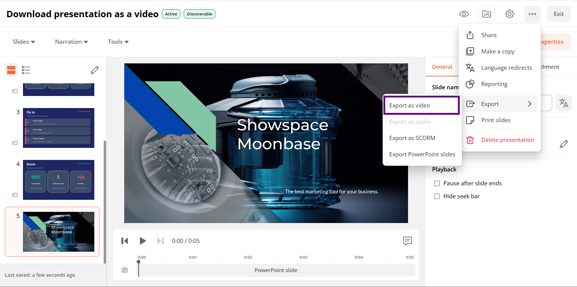Click the PowerPoint slide timeline track
The width and height of the screenshot is (577, 287).
(x=276, y=270)
